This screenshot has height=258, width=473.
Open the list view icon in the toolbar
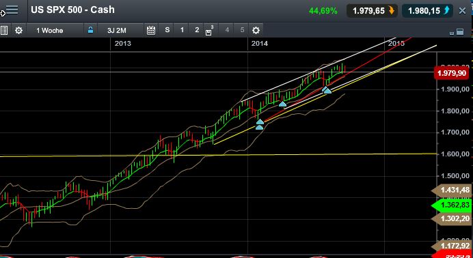[x=3, y=31]
